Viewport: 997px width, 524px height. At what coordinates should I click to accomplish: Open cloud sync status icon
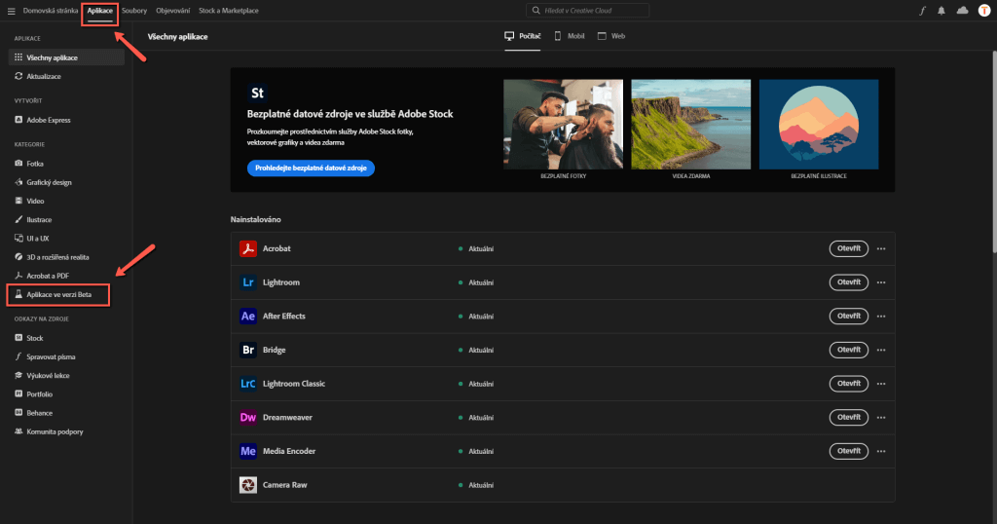click(962, 10)
